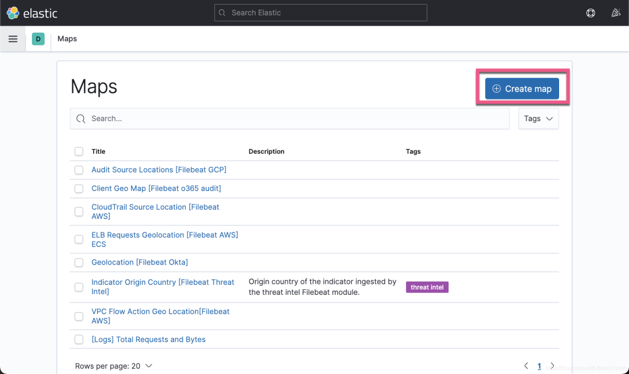Open Client Geo Map [Filebeat o365 audit]
Image resolution: width=629 pixels, height=374 pixels.
tap(156, 188)
